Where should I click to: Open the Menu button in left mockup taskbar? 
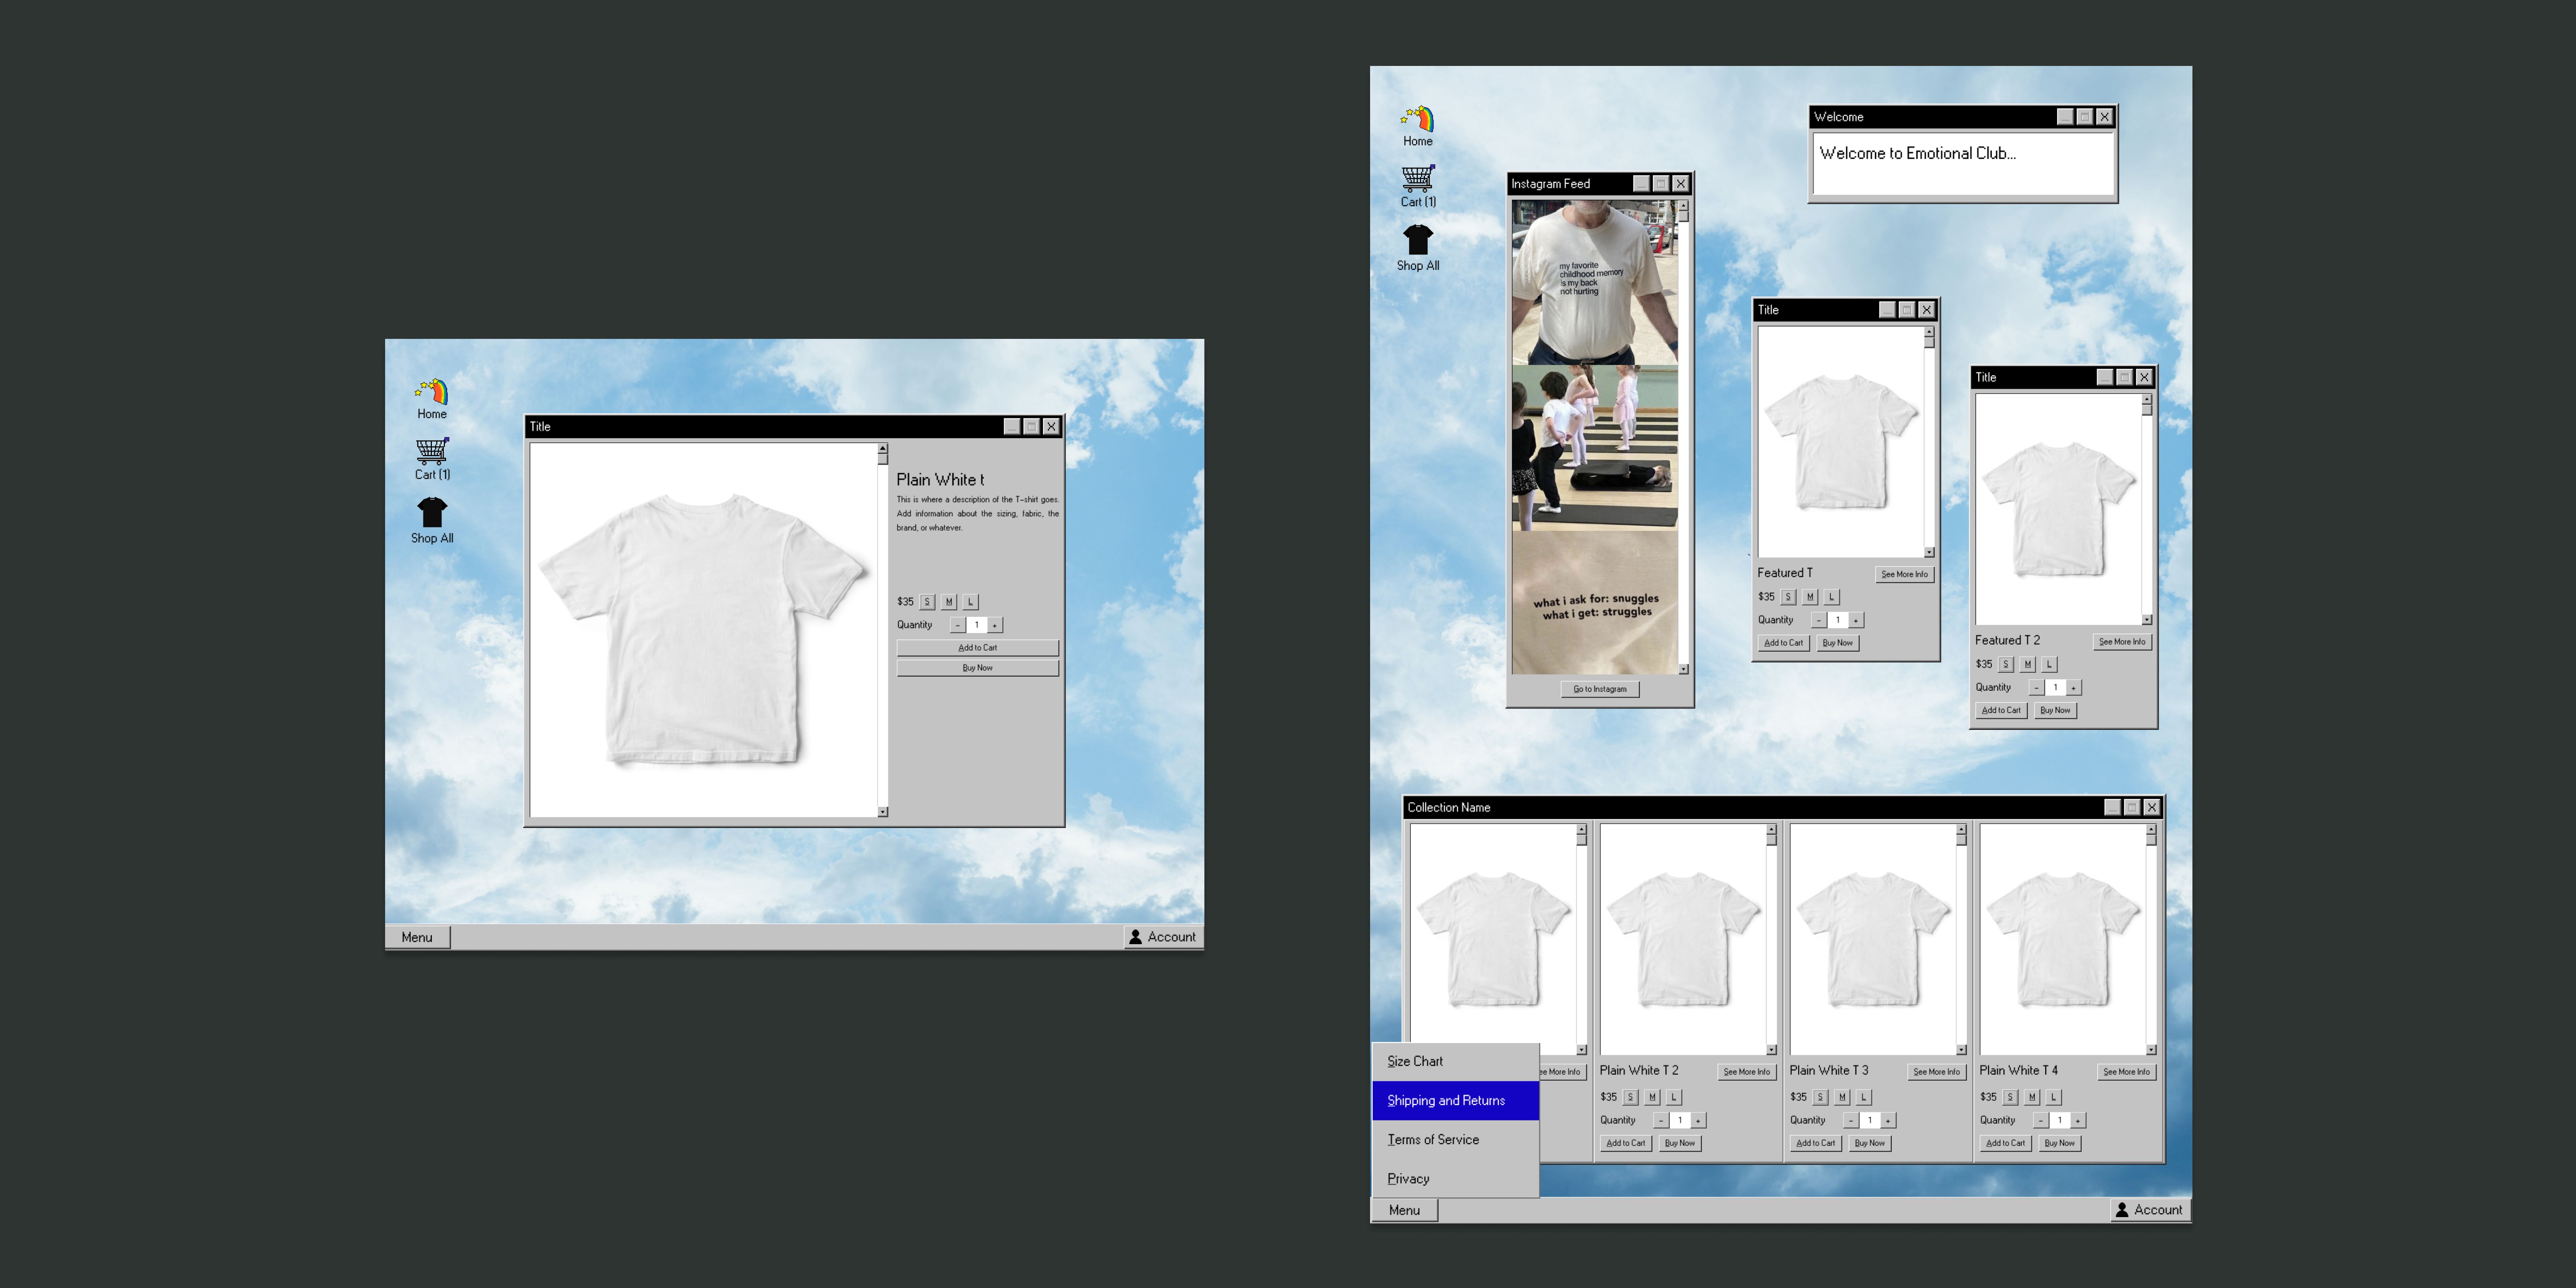pyautogui.click(x=417, y=937)
